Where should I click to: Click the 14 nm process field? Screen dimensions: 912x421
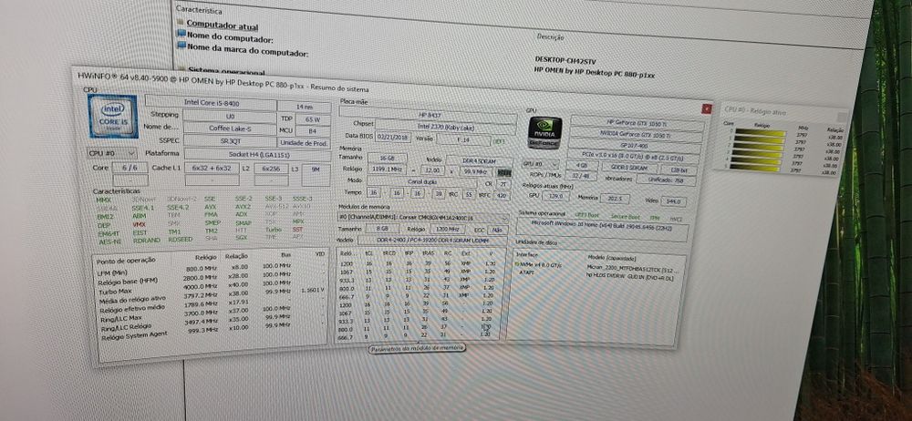pyautogui.click(x=305, y=107)
